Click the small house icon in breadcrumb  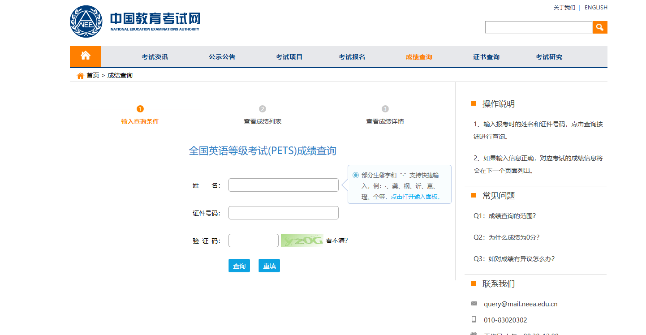coord(81,76)
